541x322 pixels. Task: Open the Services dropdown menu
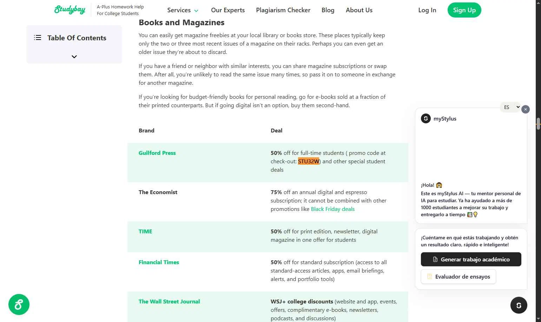click(183, 10)
